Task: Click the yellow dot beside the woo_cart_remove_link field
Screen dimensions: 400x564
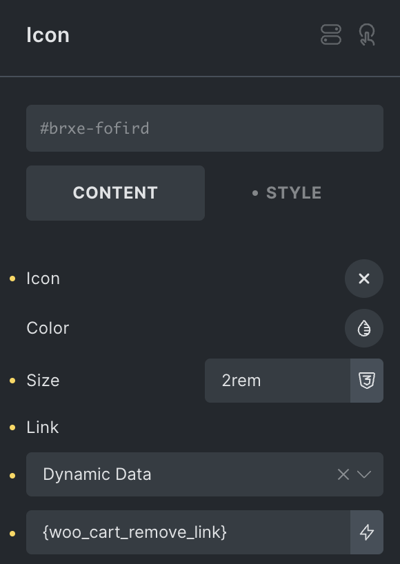Action: click(12, 534)
